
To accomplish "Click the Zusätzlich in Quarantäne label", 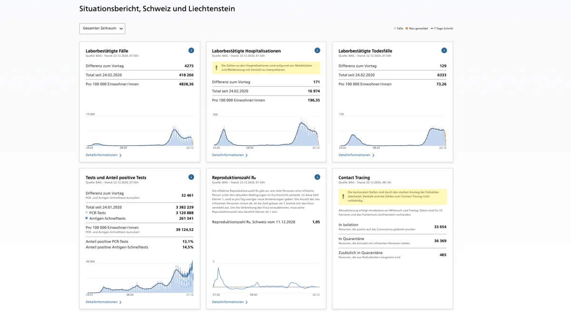I will [361, 253].
